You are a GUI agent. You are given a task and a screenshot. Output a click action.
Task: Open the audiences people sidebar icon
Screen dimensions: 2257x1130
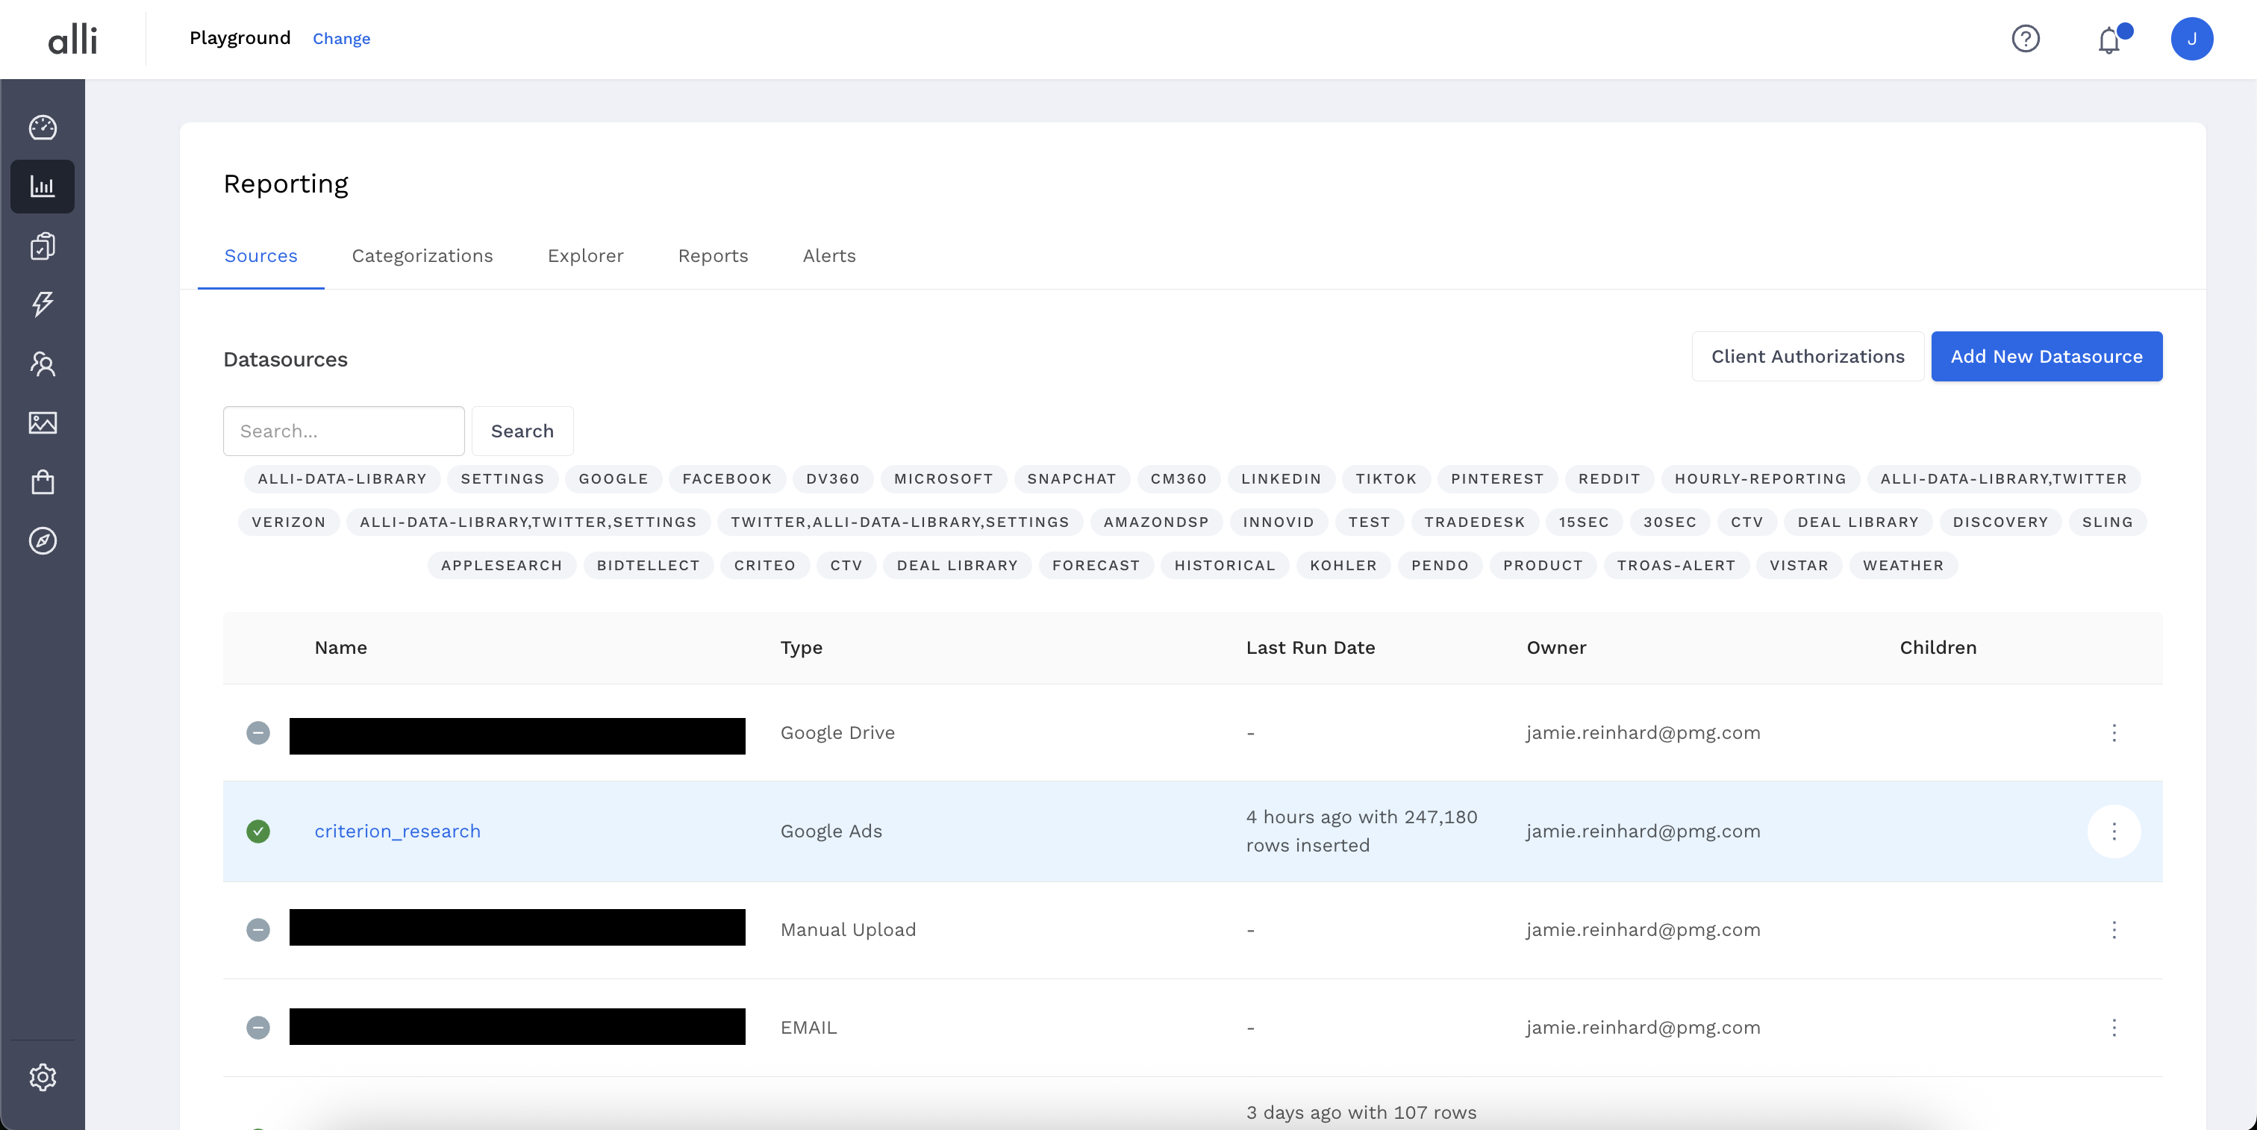click(42, 363)
